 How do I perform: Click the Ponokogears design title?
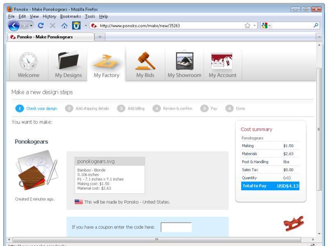(32, 141)
